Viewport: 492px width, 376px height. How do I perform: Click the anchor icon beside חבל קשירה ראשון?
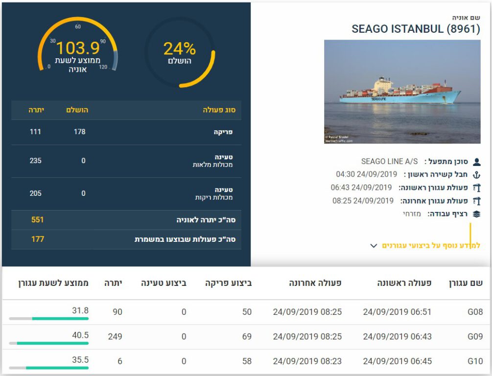coord(476,175)
